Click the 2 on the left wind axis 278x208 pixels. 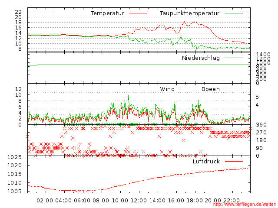[20, 118]
